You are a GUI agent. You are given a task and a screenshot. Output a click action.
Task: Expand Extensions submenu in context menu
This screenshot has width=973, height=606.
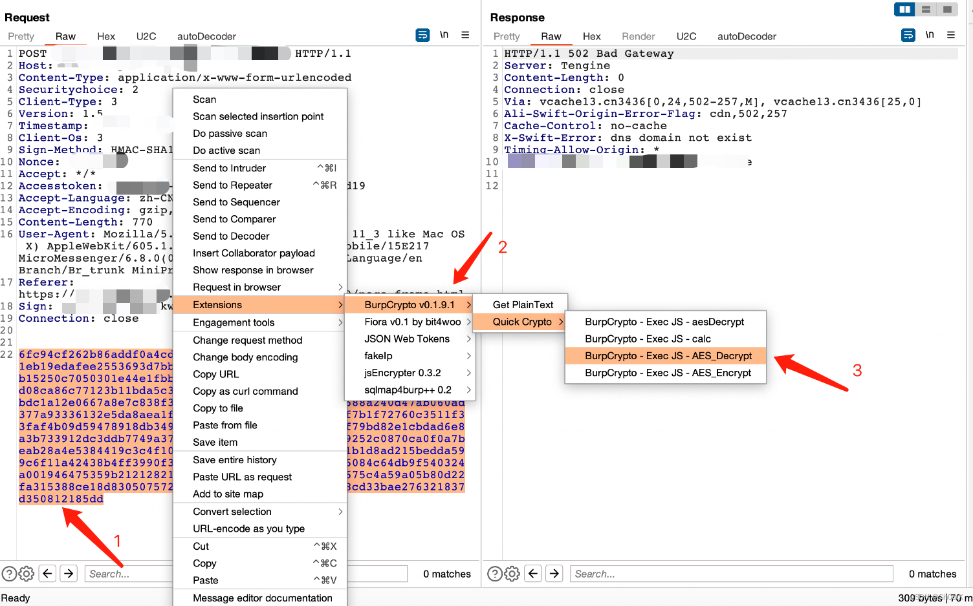260,305
